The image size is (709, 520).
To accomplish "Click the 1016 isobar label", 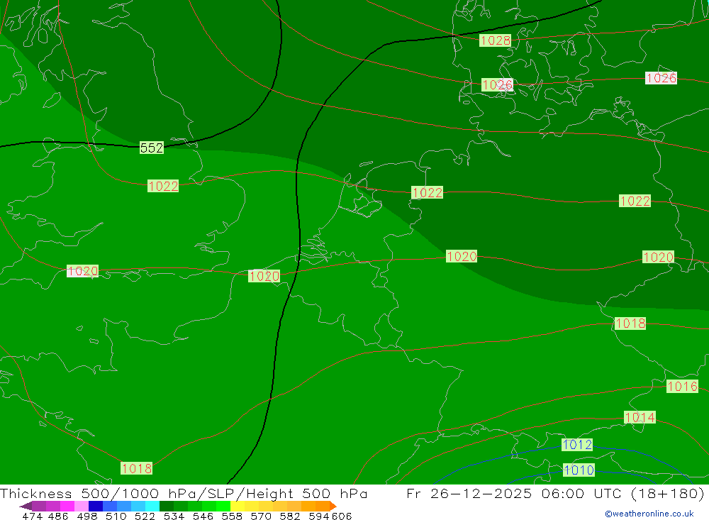I will [x=682, y=386].
